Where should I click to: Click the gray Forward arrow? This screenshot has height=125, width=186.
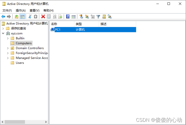(x=9, y=17)
